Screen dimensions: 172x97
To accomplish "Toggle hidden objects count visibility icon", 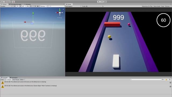I will [28, 6].
